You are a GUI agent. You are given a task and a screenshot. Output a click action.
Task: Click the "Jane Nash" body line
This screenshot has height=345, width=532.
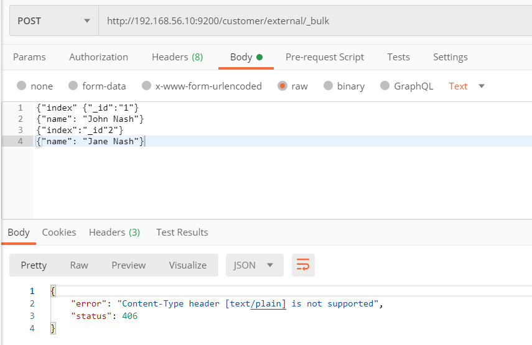90,141
